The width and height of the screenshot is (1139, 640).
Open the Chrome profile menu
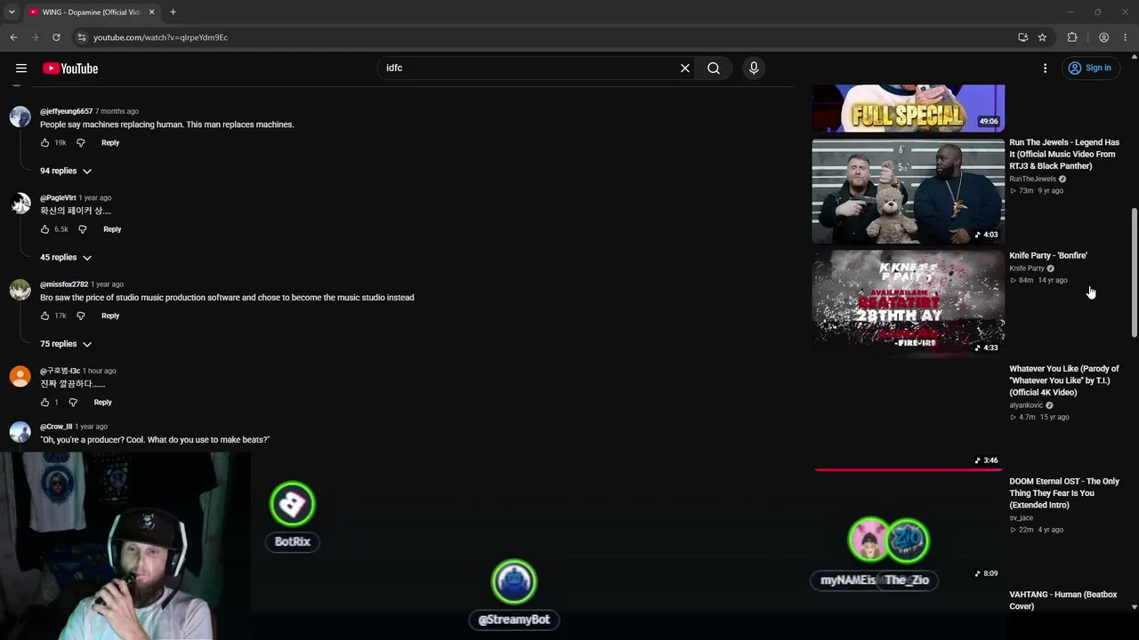pos(1103,37)
